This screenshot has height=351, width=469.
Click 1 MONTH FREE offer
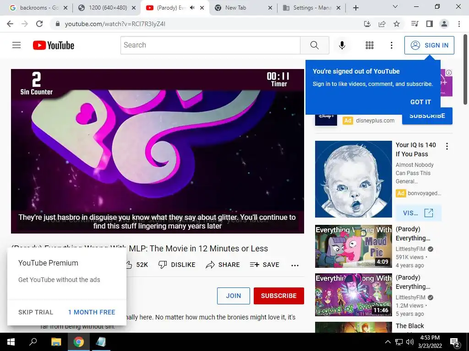pos(92,312)
